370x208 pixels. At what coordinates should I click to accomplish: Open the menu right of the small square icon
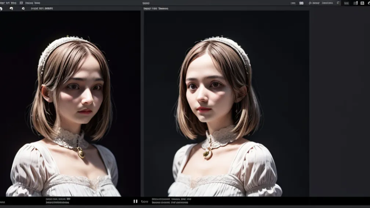click(32, 3)
